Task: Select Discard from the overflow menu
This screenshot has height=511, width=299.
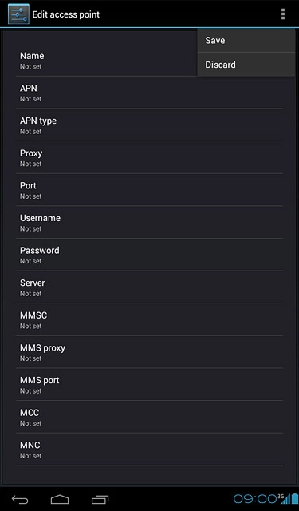Action: point(246,65)
